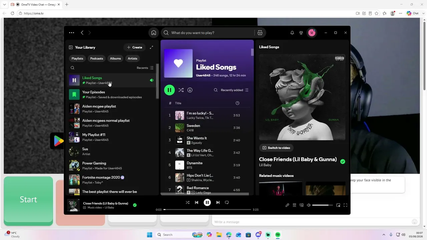The image size is (427, 240).
Task: Open File Explorer from the taskbar
Action: point(219,235)
